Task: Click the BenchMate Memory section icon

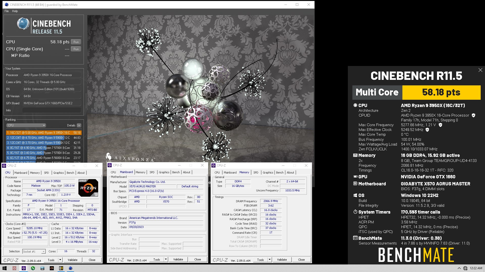Action: click(355, 155)
